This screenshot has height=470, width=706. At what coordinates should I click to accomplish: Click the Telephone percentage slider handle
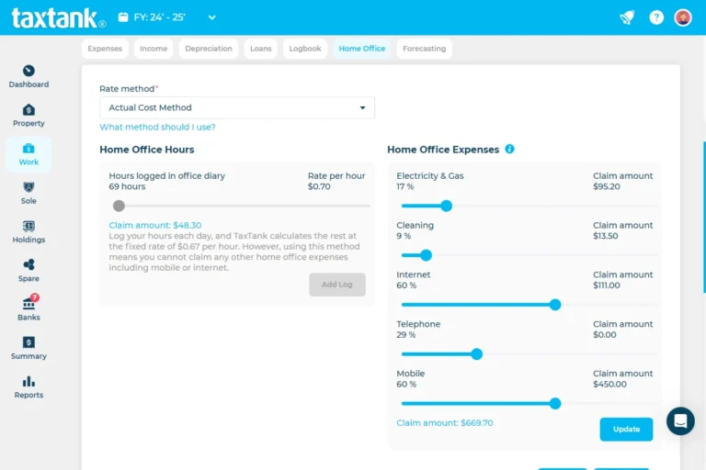[x=477, y=354]
